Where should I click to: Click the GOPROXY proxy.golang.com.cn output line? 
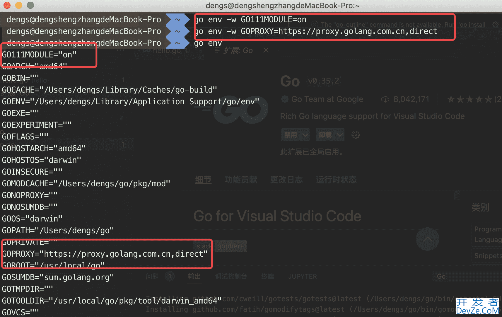[x=105, y=254]
